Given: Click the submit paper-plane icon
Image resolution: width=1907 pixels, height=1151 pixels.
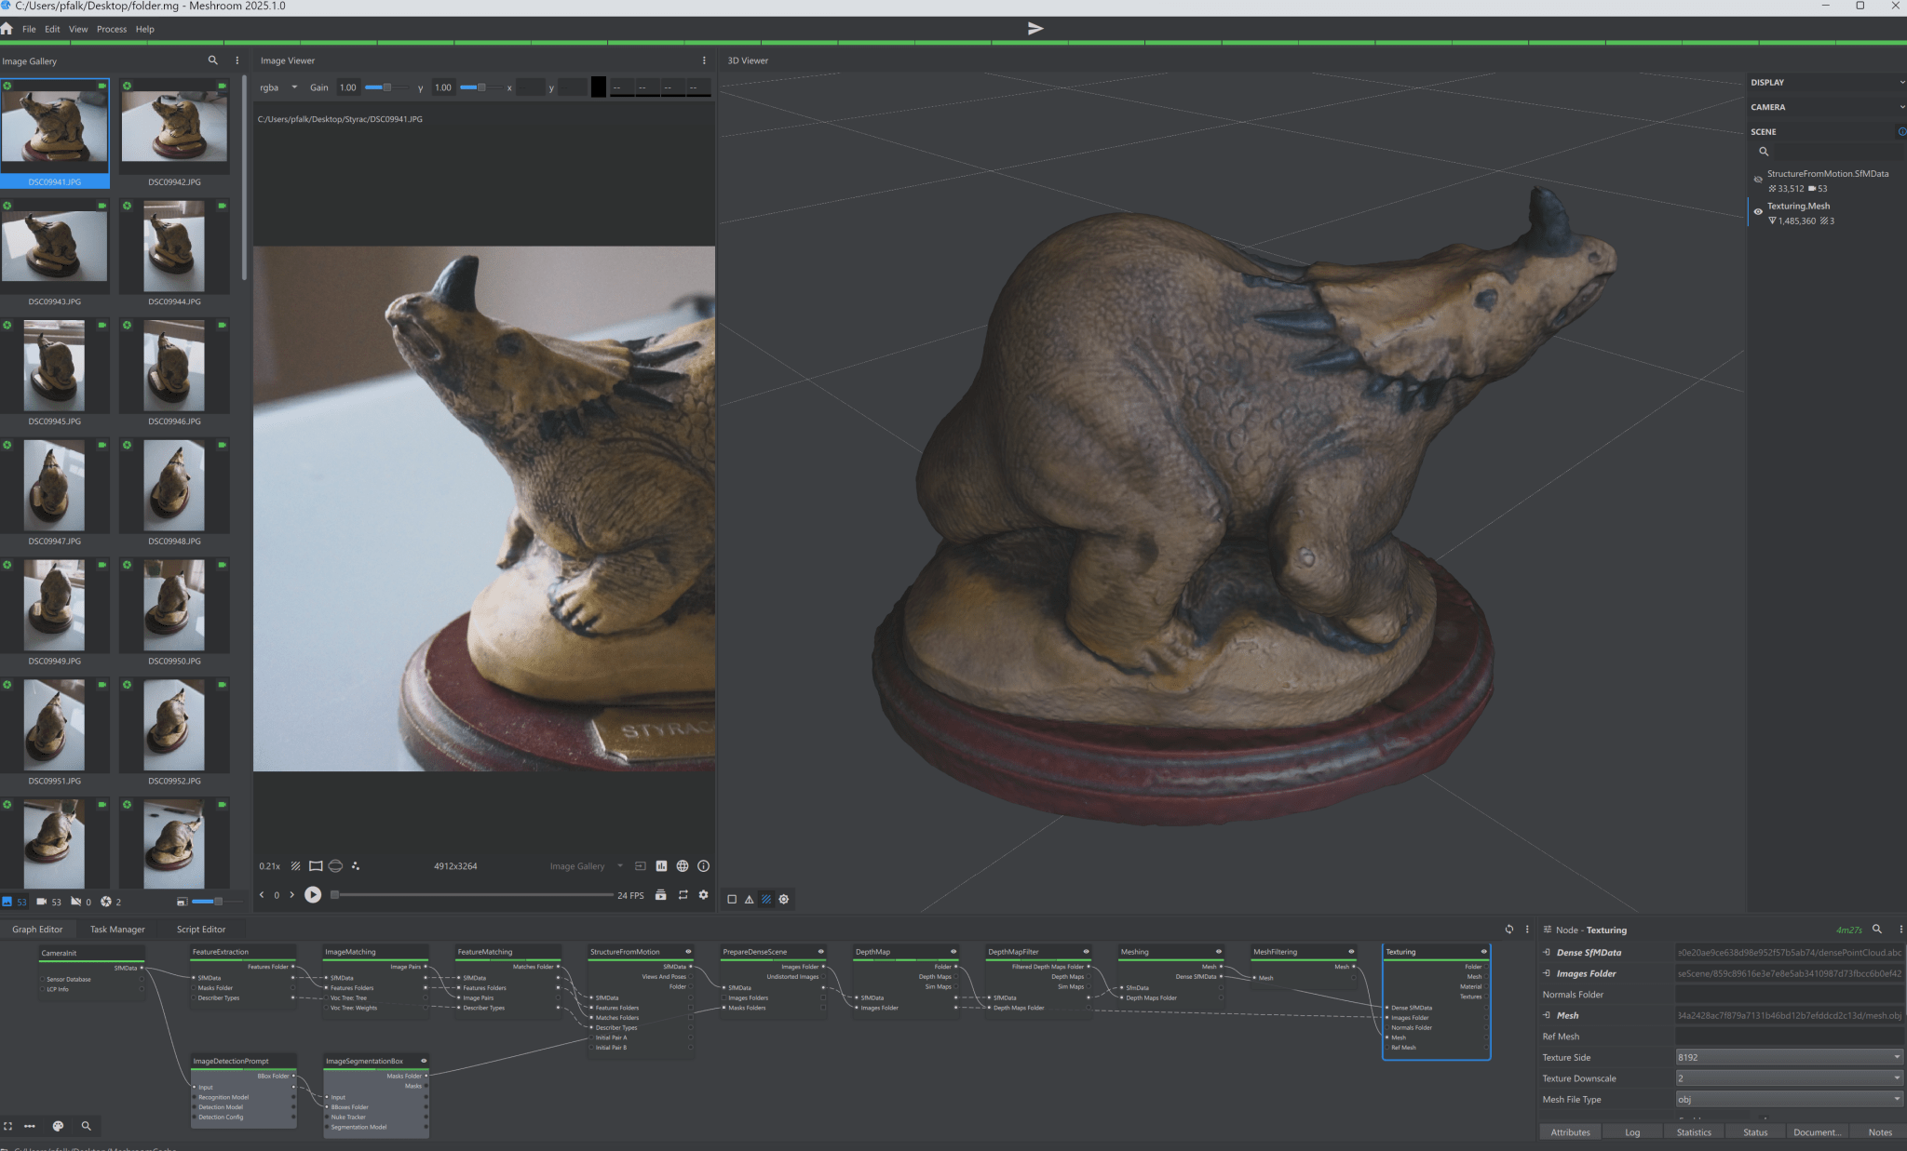Looking at the screenshot, I should pos(1035,29).
